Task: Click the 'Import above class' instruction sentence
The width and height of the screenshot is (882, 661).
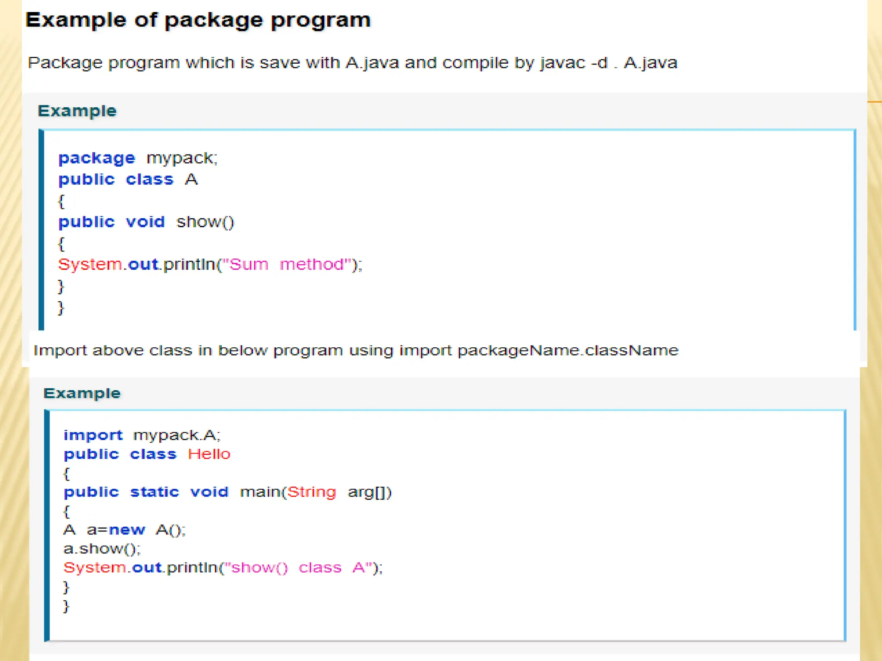Action: [355, 350]
